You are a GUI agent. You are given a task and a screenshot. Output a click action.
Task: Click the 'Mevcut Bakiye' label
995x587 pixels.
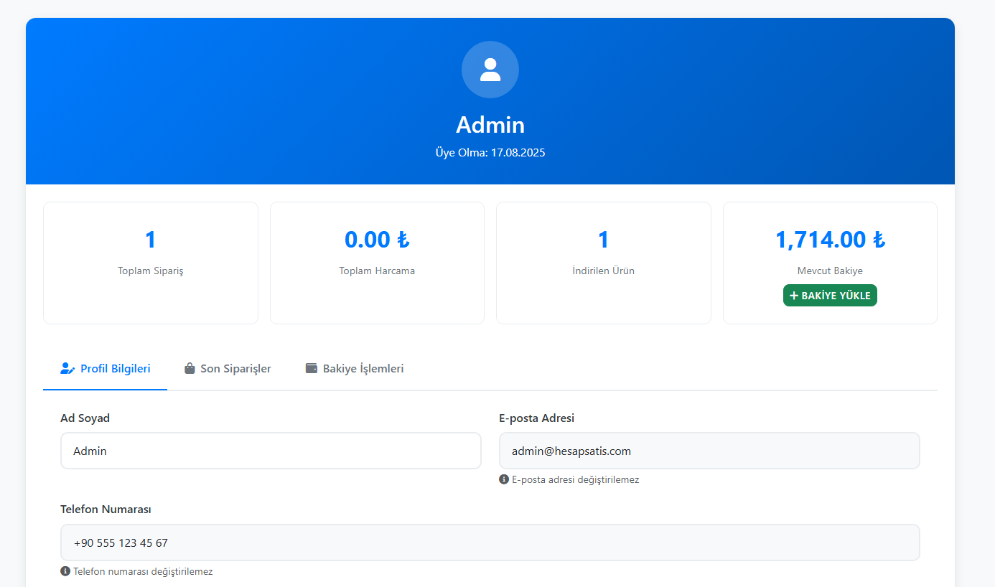tap(830, 271)
